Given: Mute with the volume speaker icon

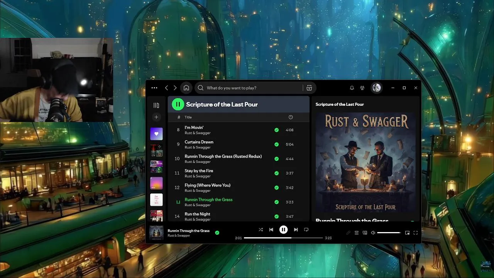Looking at the screenshot, I should 373,233.
